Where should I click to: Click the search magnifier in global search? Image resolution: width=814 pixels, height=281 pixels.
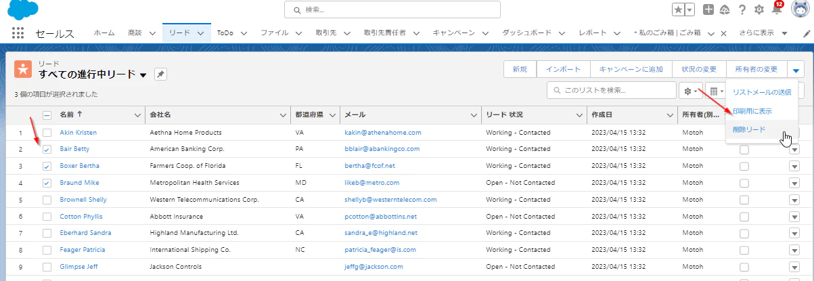point(296,10)
